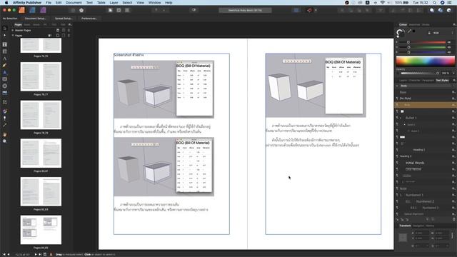Toggle the colour lock icon beside RGB
Image resolution: width=457 pixels, height=257 pixels.
pos(429,33)
